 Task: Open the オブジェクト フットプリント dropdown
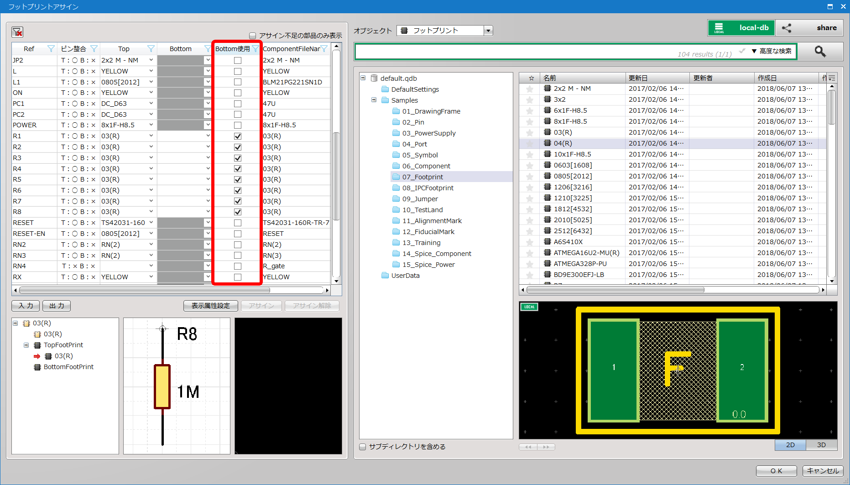coord(488,31)
